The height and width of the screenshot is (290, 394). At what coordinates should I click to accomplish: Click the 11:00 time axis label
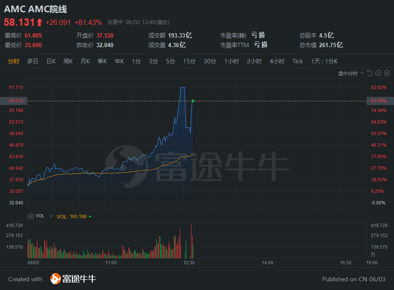111,262
